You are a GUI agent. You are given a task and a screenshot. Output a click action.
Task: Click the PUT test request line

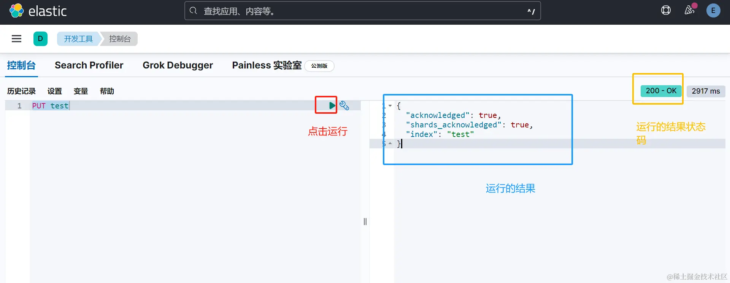click(51, 106)
